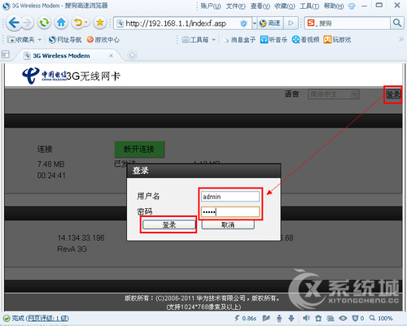Toggle the status bar eye icon
407x326 pixels.
[343, 318]
